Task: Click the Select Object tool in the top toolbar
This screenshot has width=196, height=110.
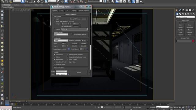Action: click(23, 1)
